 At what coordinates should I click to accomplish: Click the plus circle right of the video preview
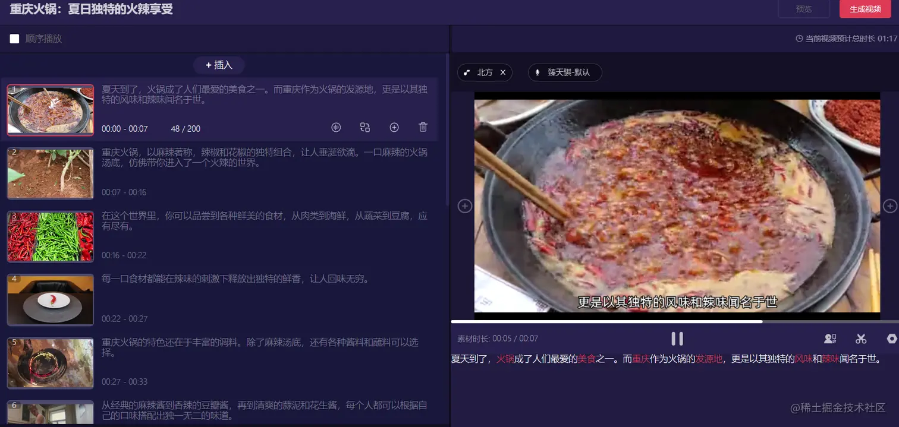tap(890, 206)
